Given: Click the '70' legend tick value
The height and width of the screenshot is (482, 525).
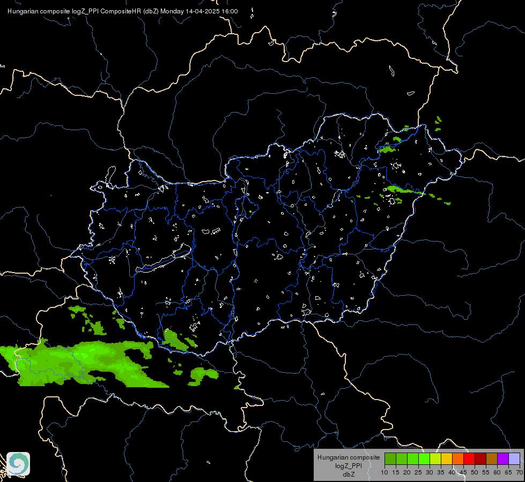Looking at the screenshot, I should (519, 473).
